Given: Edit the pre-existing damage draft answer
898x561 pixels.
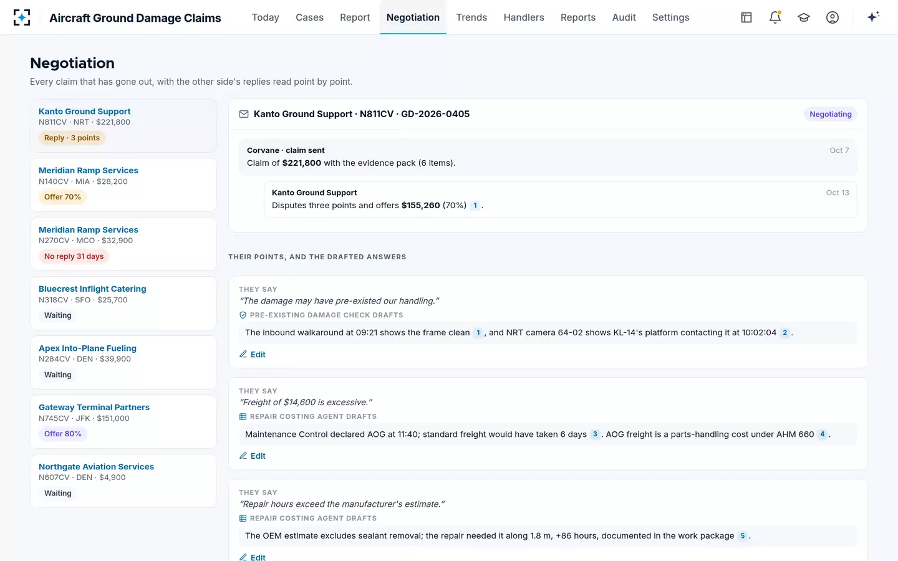Looking at the screenshot, I should [x=253, y=355].
